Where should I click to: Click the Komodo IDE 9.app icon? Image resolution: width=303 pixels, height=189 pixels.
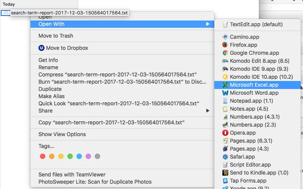pos(225,69)
